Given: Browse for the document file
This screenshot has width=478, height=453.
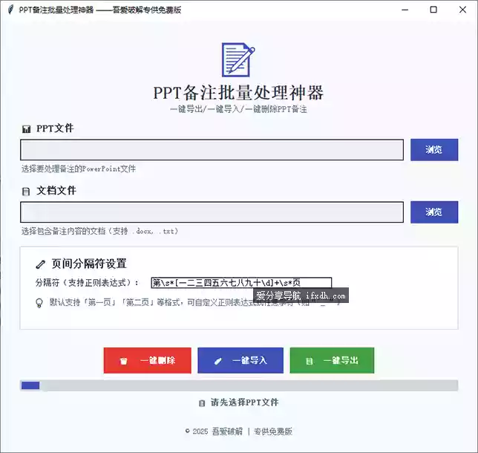Looking at the screenshot, I should coord(434,212).
